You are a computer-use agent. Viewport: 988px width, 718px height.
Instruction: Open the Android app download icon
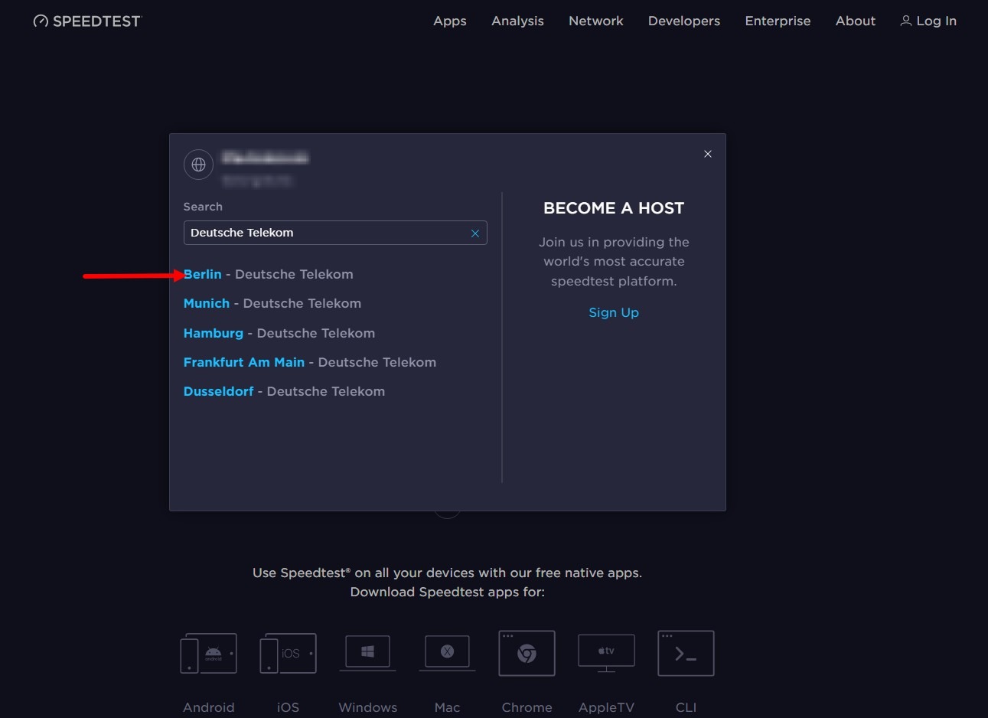click(x=208, y=654)
